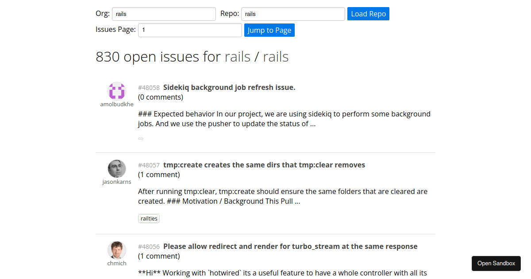The width and height of the screenshot is (531, 279).
Task: Click chmich's avatar picture
Action: 117,250
